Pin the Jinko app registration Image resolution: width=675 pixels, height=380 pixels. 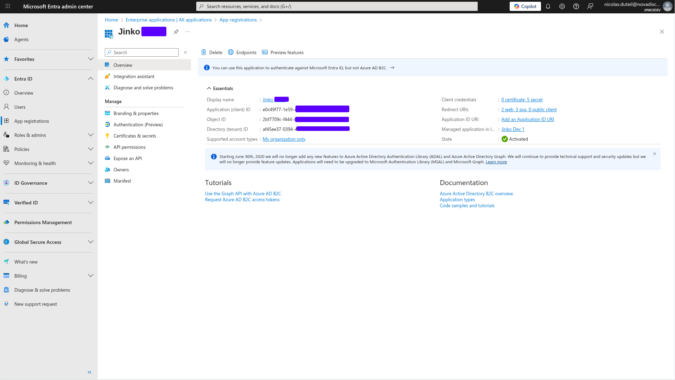pyautogui.click(x=176, y=32)
